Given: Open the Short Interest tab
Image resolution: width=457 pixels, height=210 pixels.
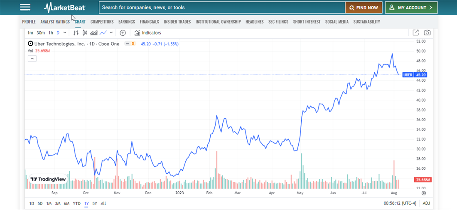Looking at the screenshot, I should click(x=307, y=22).
